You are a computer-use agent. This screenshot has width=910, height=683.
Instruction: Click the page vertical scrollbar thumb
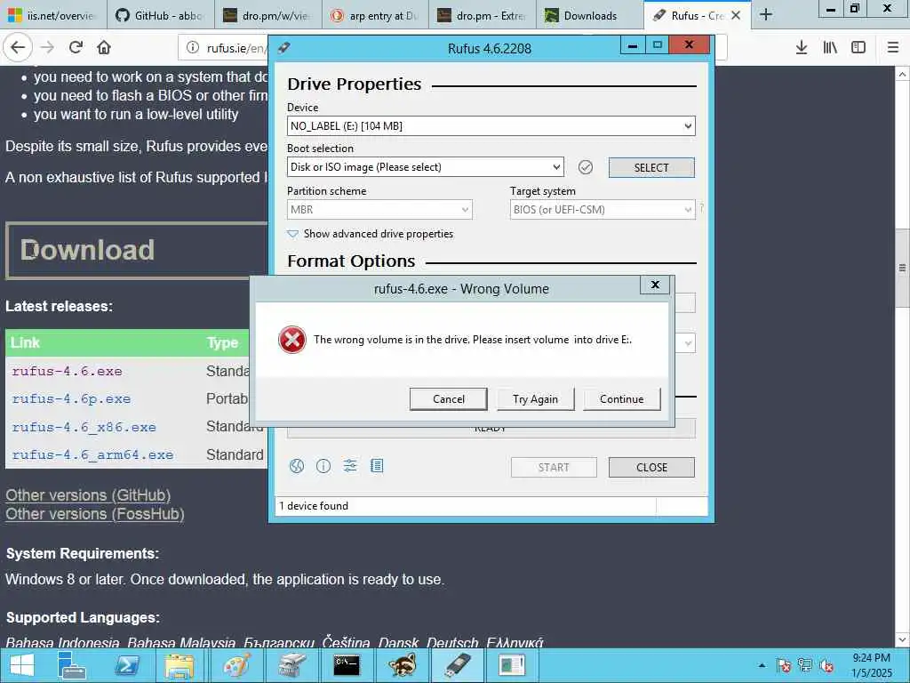click(902, 268)
